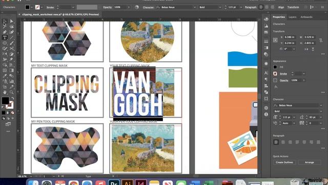Select the Paintbrush tool
Viewport: 328px width, 185px height.
pyautogui.click(x=11, y=43)
